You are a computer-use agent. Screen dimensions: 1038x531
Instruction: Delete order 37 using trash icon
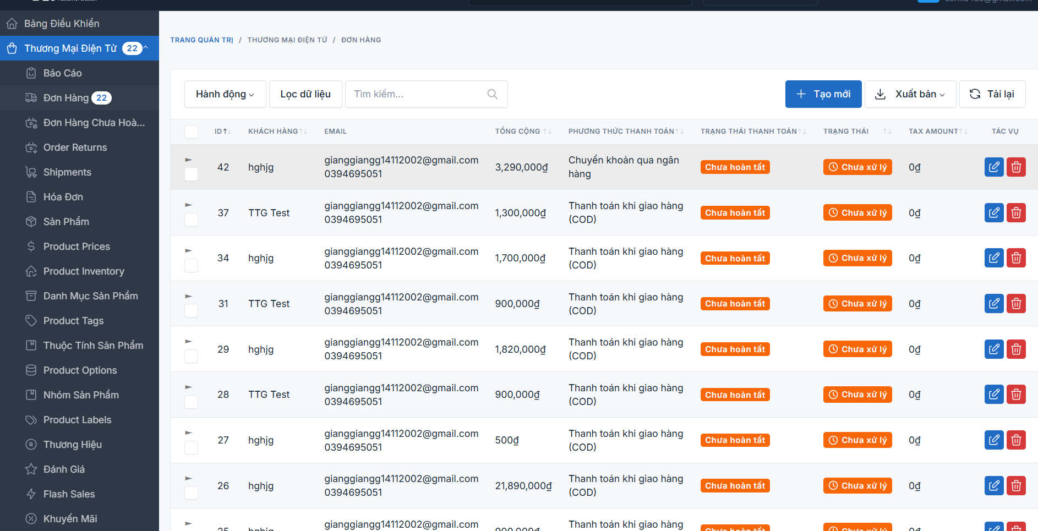[1016, 212]
